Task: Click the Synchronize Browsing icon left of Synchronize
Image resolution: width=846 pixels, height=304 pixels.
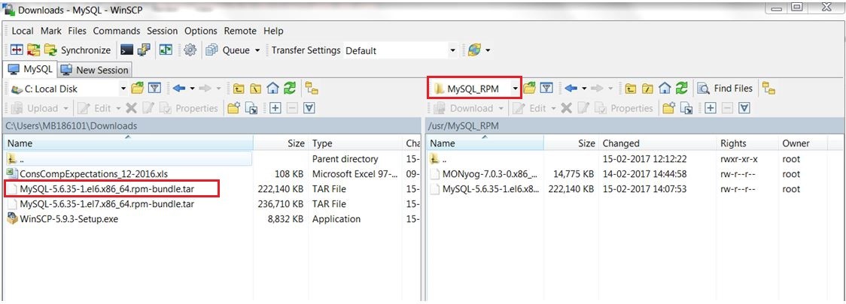Action: (33, 50)
